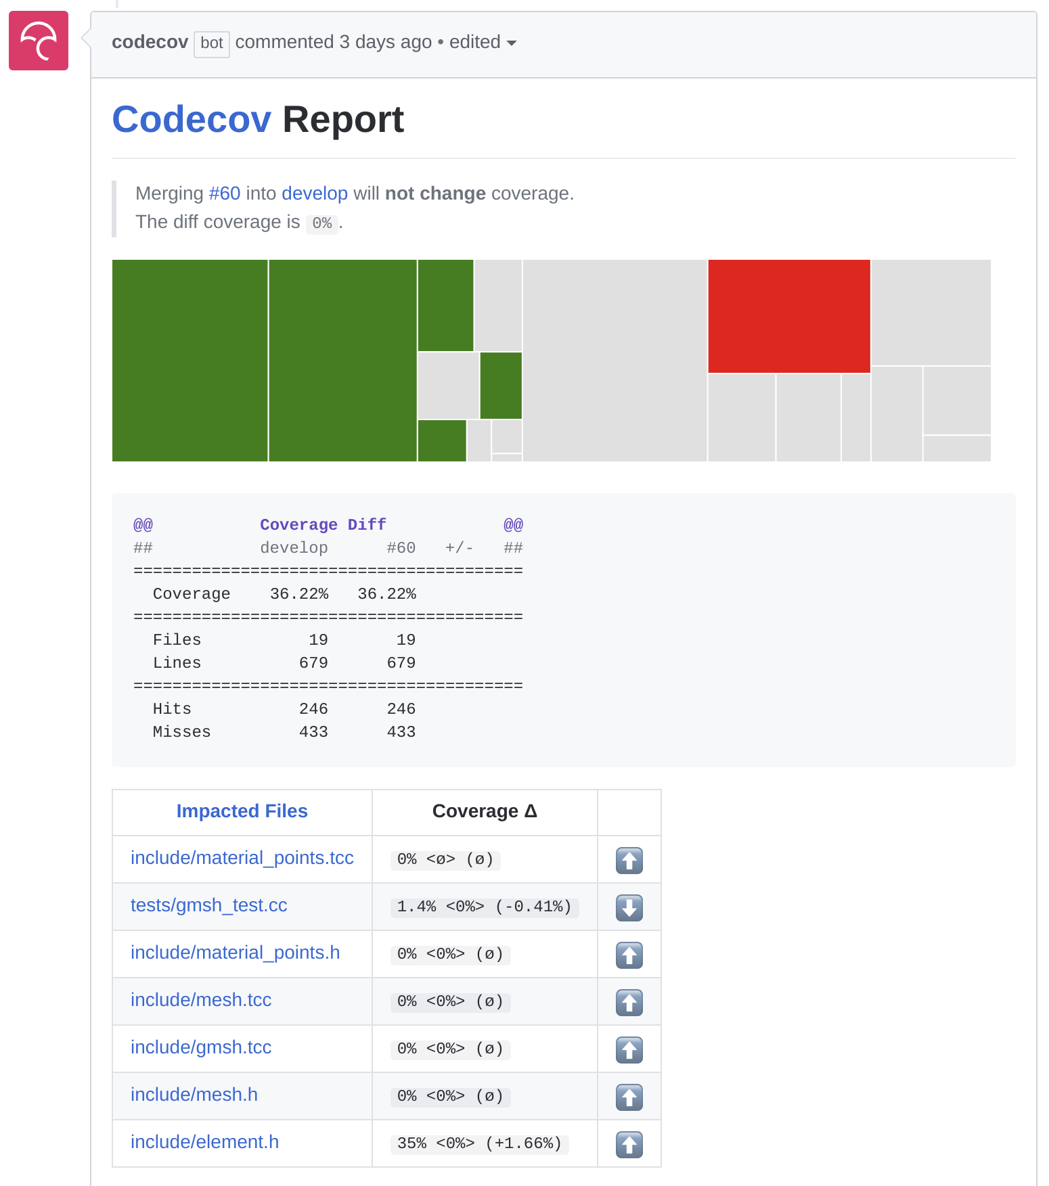
Task: Open include/gmsh.tcc file link
Action: [200, 1047]
